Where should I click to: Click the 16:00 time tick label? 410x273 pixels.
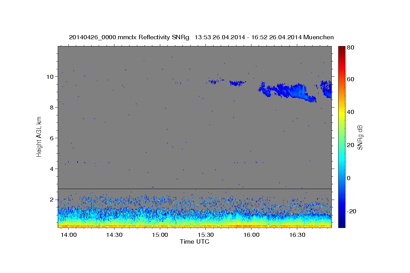point(251,235)
